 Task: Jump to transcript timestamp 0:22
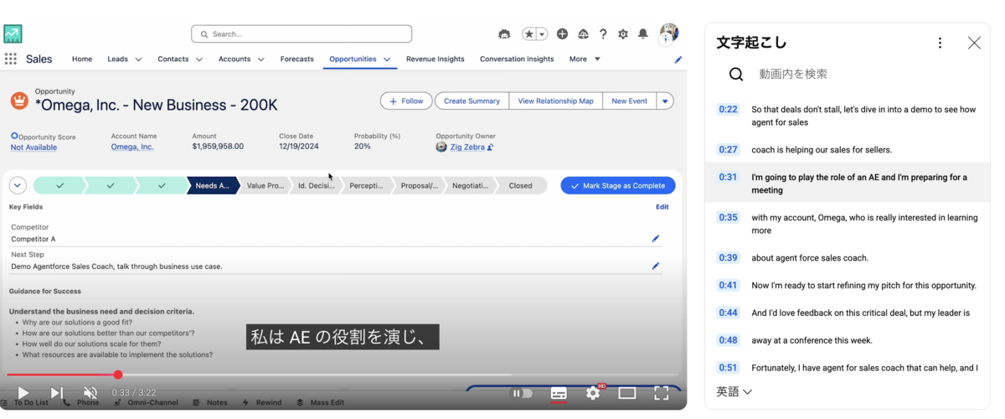728,109
